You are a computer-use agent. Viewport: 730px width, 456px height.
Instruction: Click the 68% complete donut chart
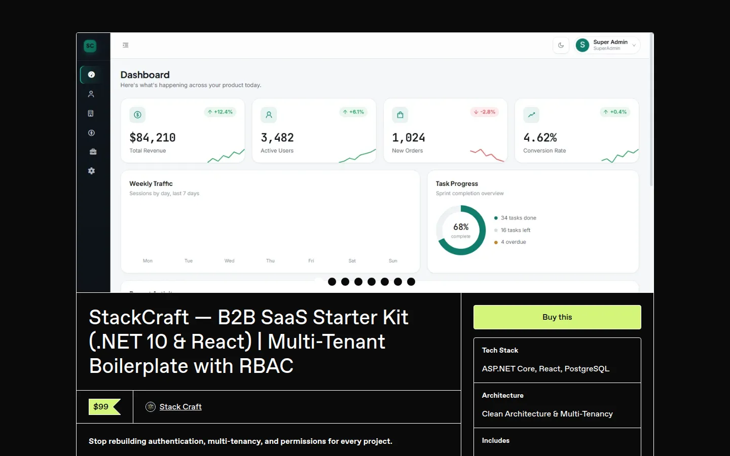coord(461,230)
